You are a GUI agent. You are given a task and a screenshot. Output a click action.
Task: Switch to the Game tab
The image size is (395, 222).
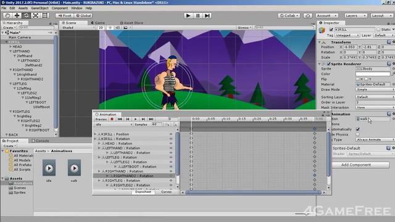click(x=98, y=23)
